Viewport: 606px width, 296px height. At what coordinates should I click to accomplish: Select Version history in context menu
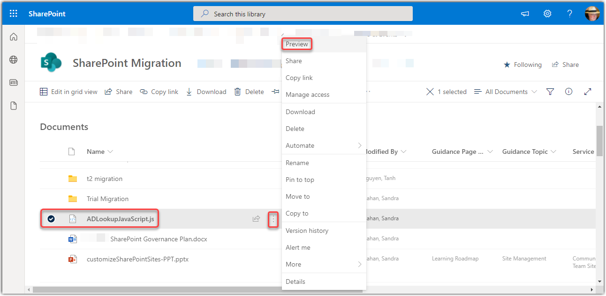(x=307, y=231)
